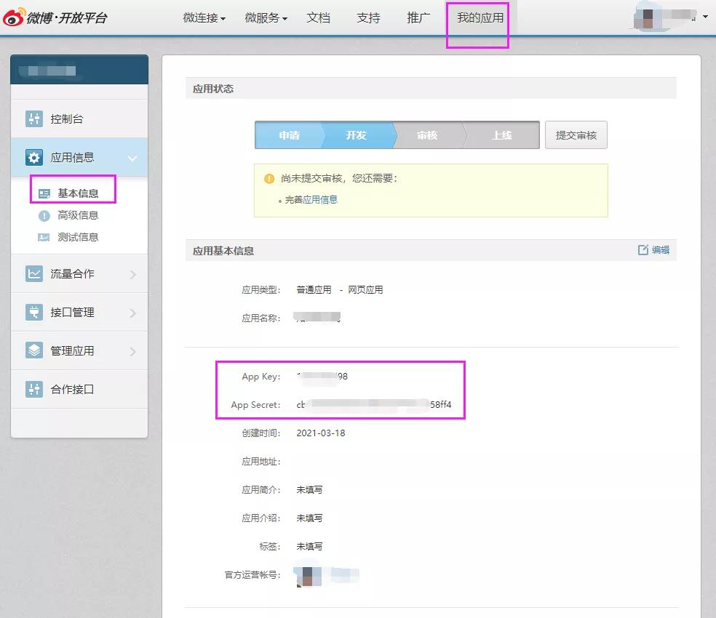Screen dimensions: 716x618
Task: Go to 我的应用 in top navigation
Action: click(x=480, y=17)
